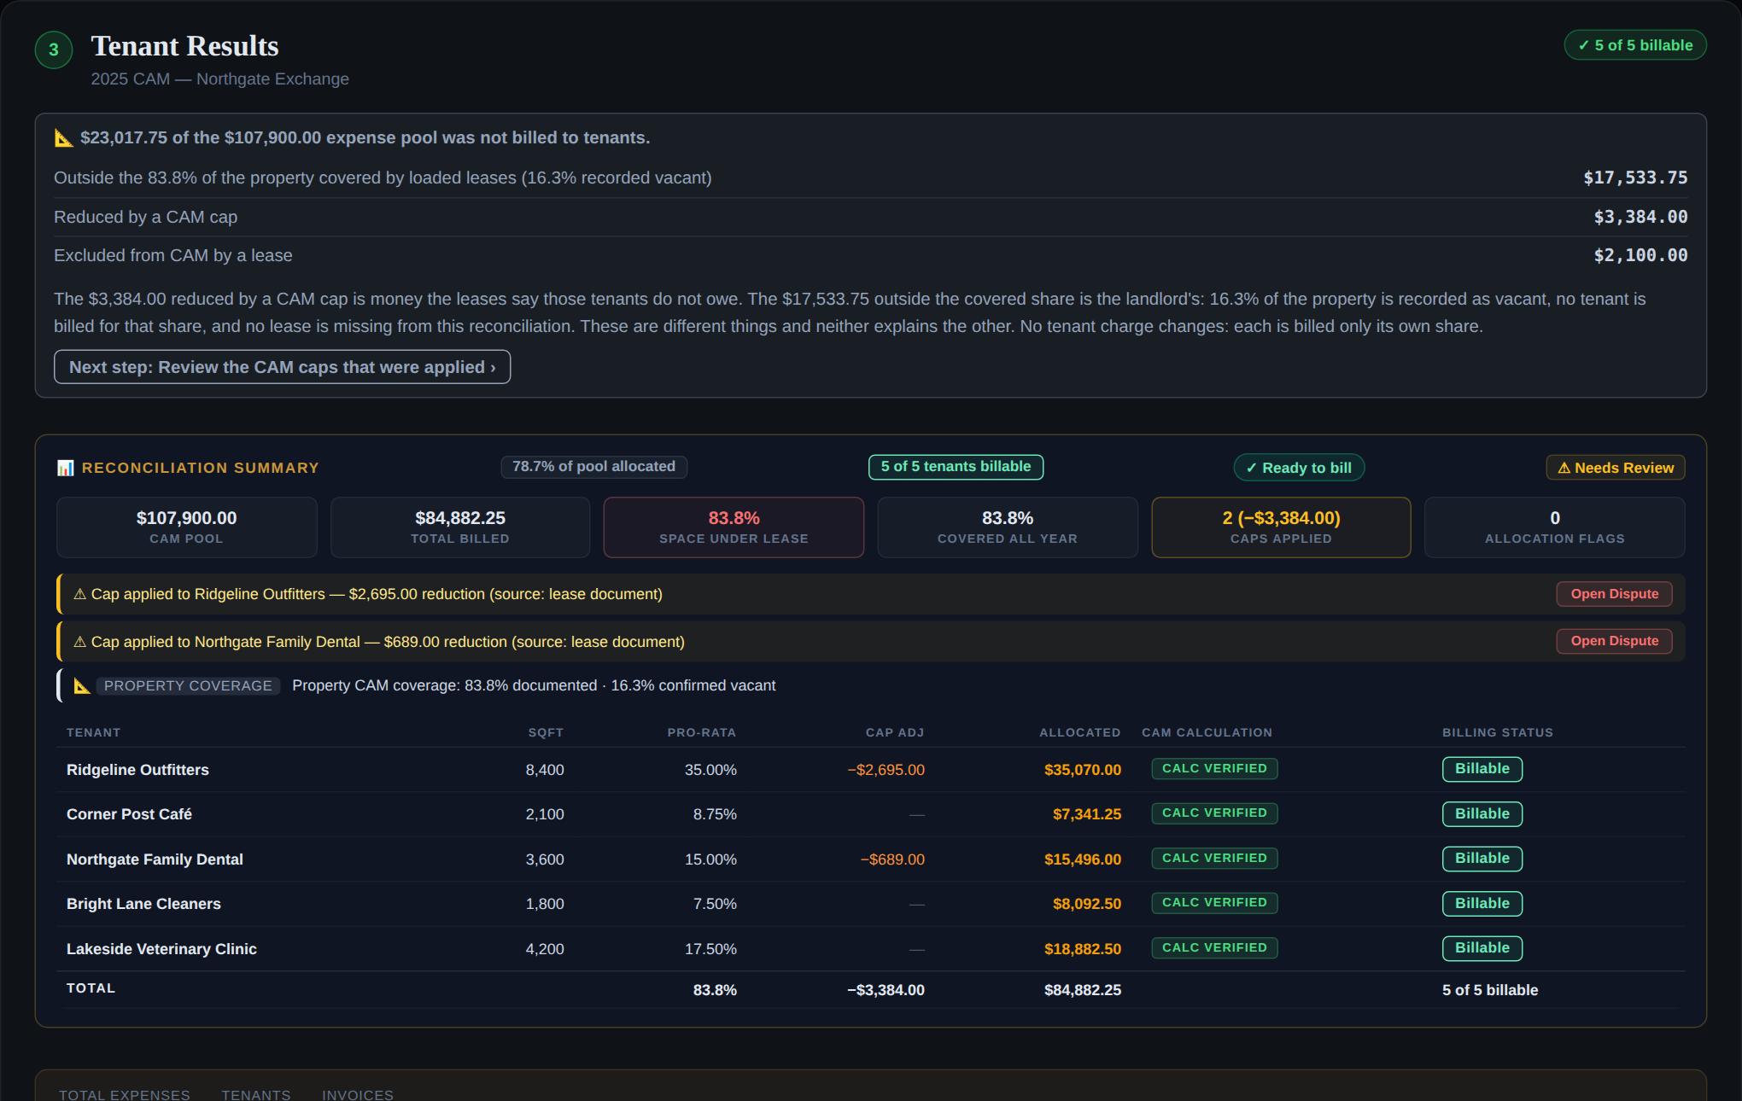Open Dispute for the Ridgeline Outfitters cap
Image resolution: width=1742 pixels, height=1101 pixels.
(1614, 594)
